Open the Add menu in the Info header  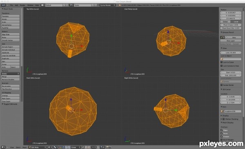point(16,5)
